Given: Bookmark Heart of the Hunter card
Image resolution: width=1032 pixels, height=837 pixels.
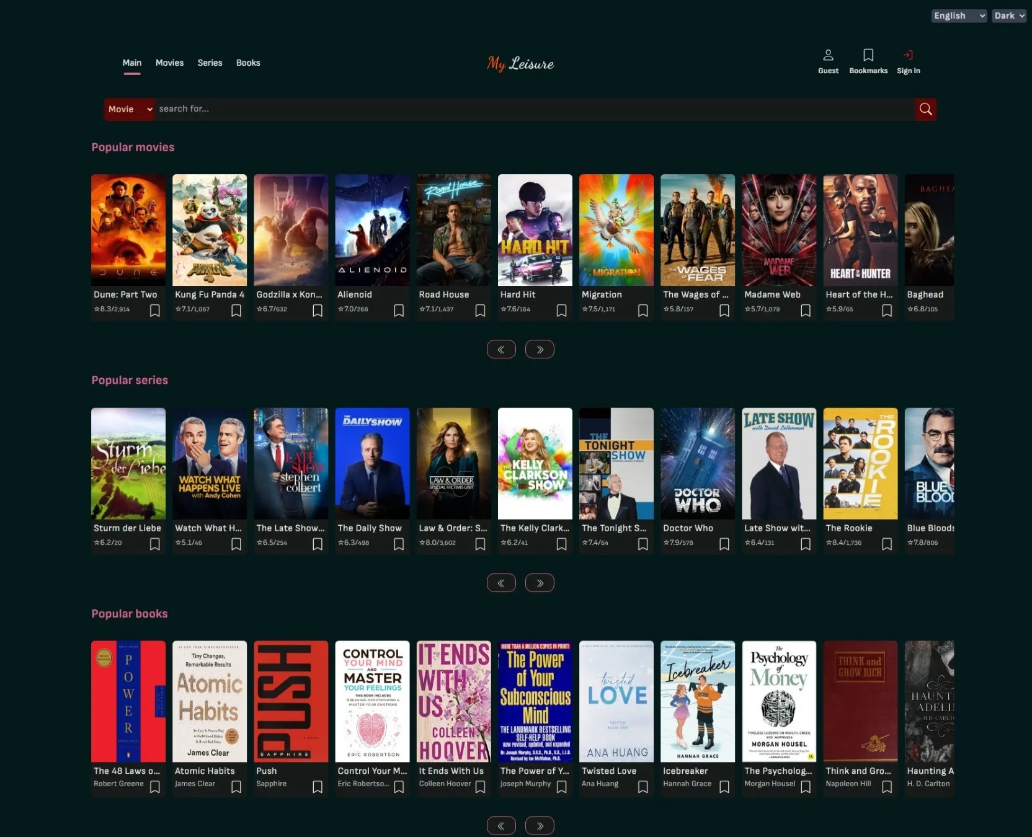Looking at the screenshot, I should [887, 311].
